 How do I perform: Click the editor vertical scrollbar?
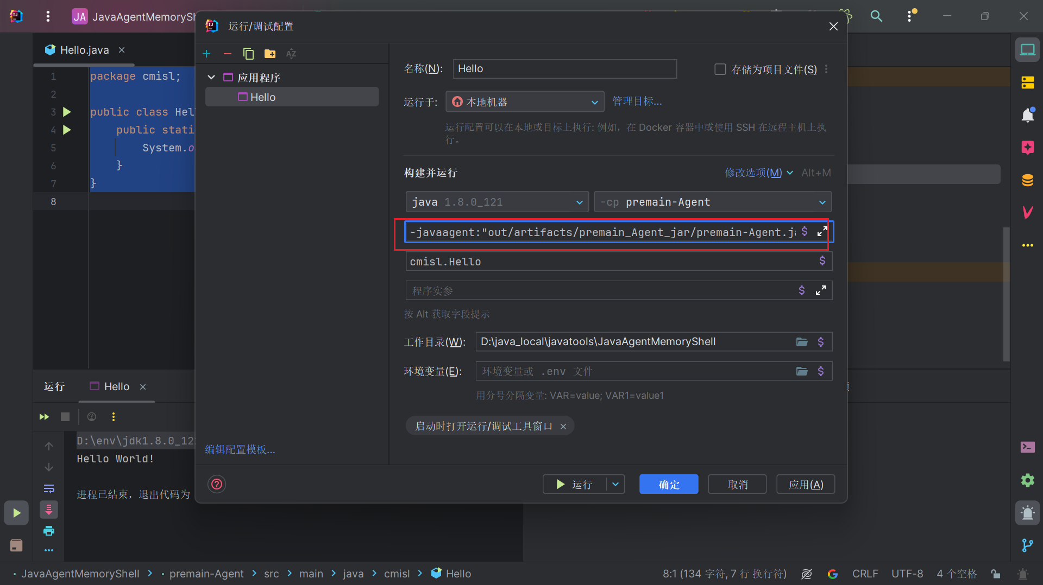point(1006,293)
